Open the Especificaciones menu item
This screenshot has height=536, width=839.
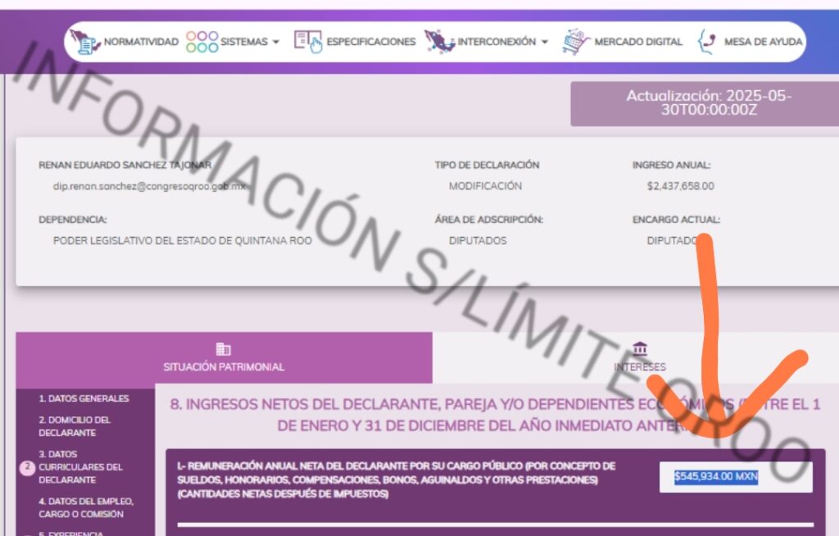[370, 42]
